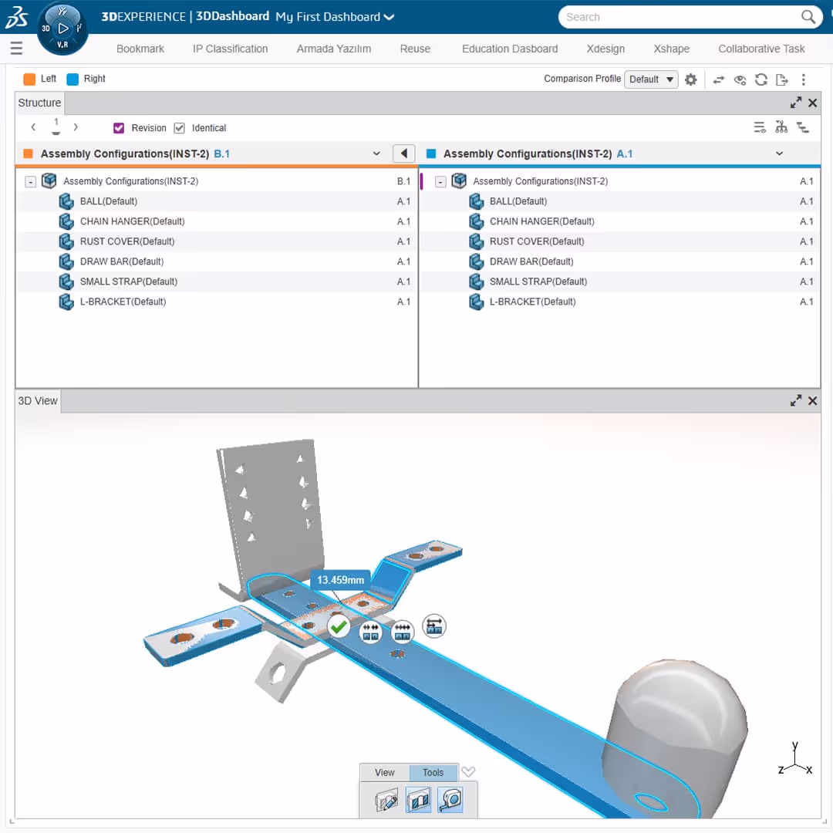The height and width of the screenshot is (833, 833).
Task: Expand the Structure panel to full size
Action: [x=795, y=103]
